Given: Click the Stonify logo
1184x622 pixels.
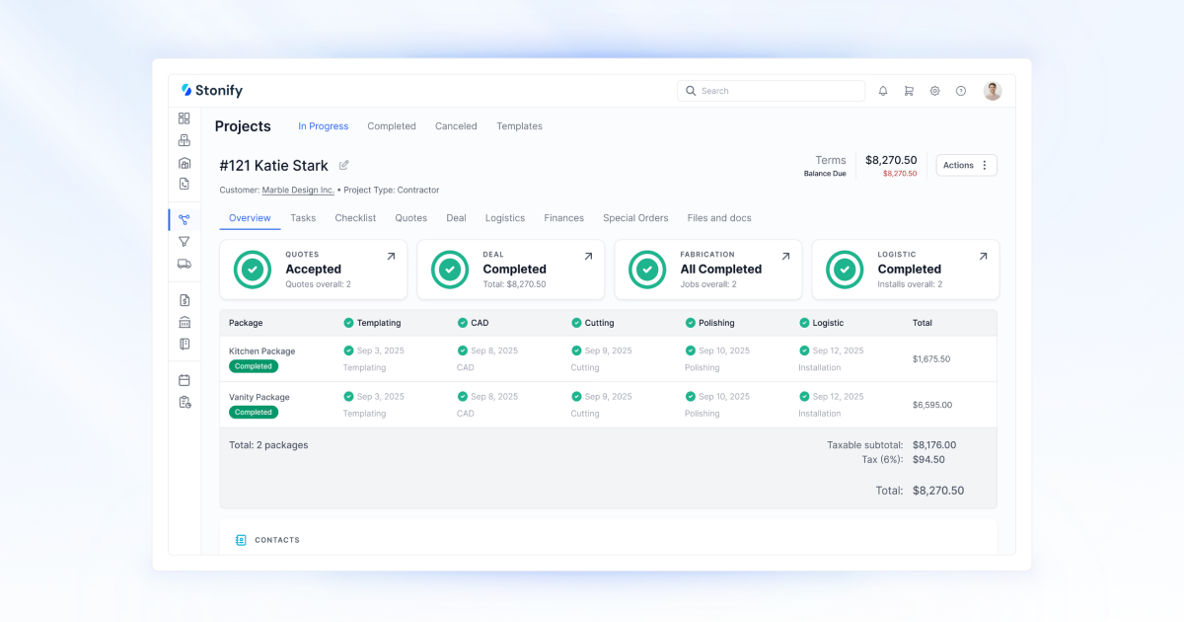Looking at the screenshot, I should click(212, 91).
